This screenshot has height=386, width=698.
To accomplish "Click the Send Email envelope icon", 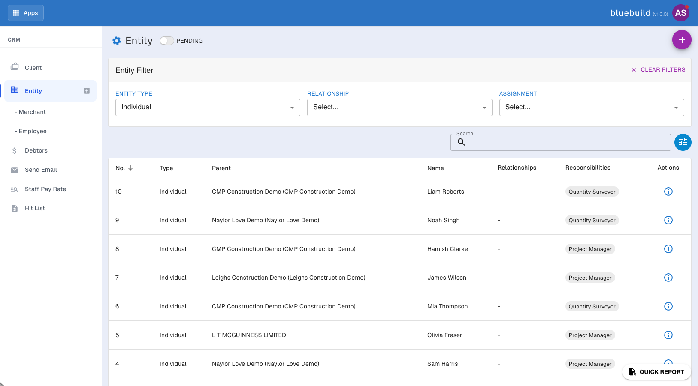I will tap(15, 170).
